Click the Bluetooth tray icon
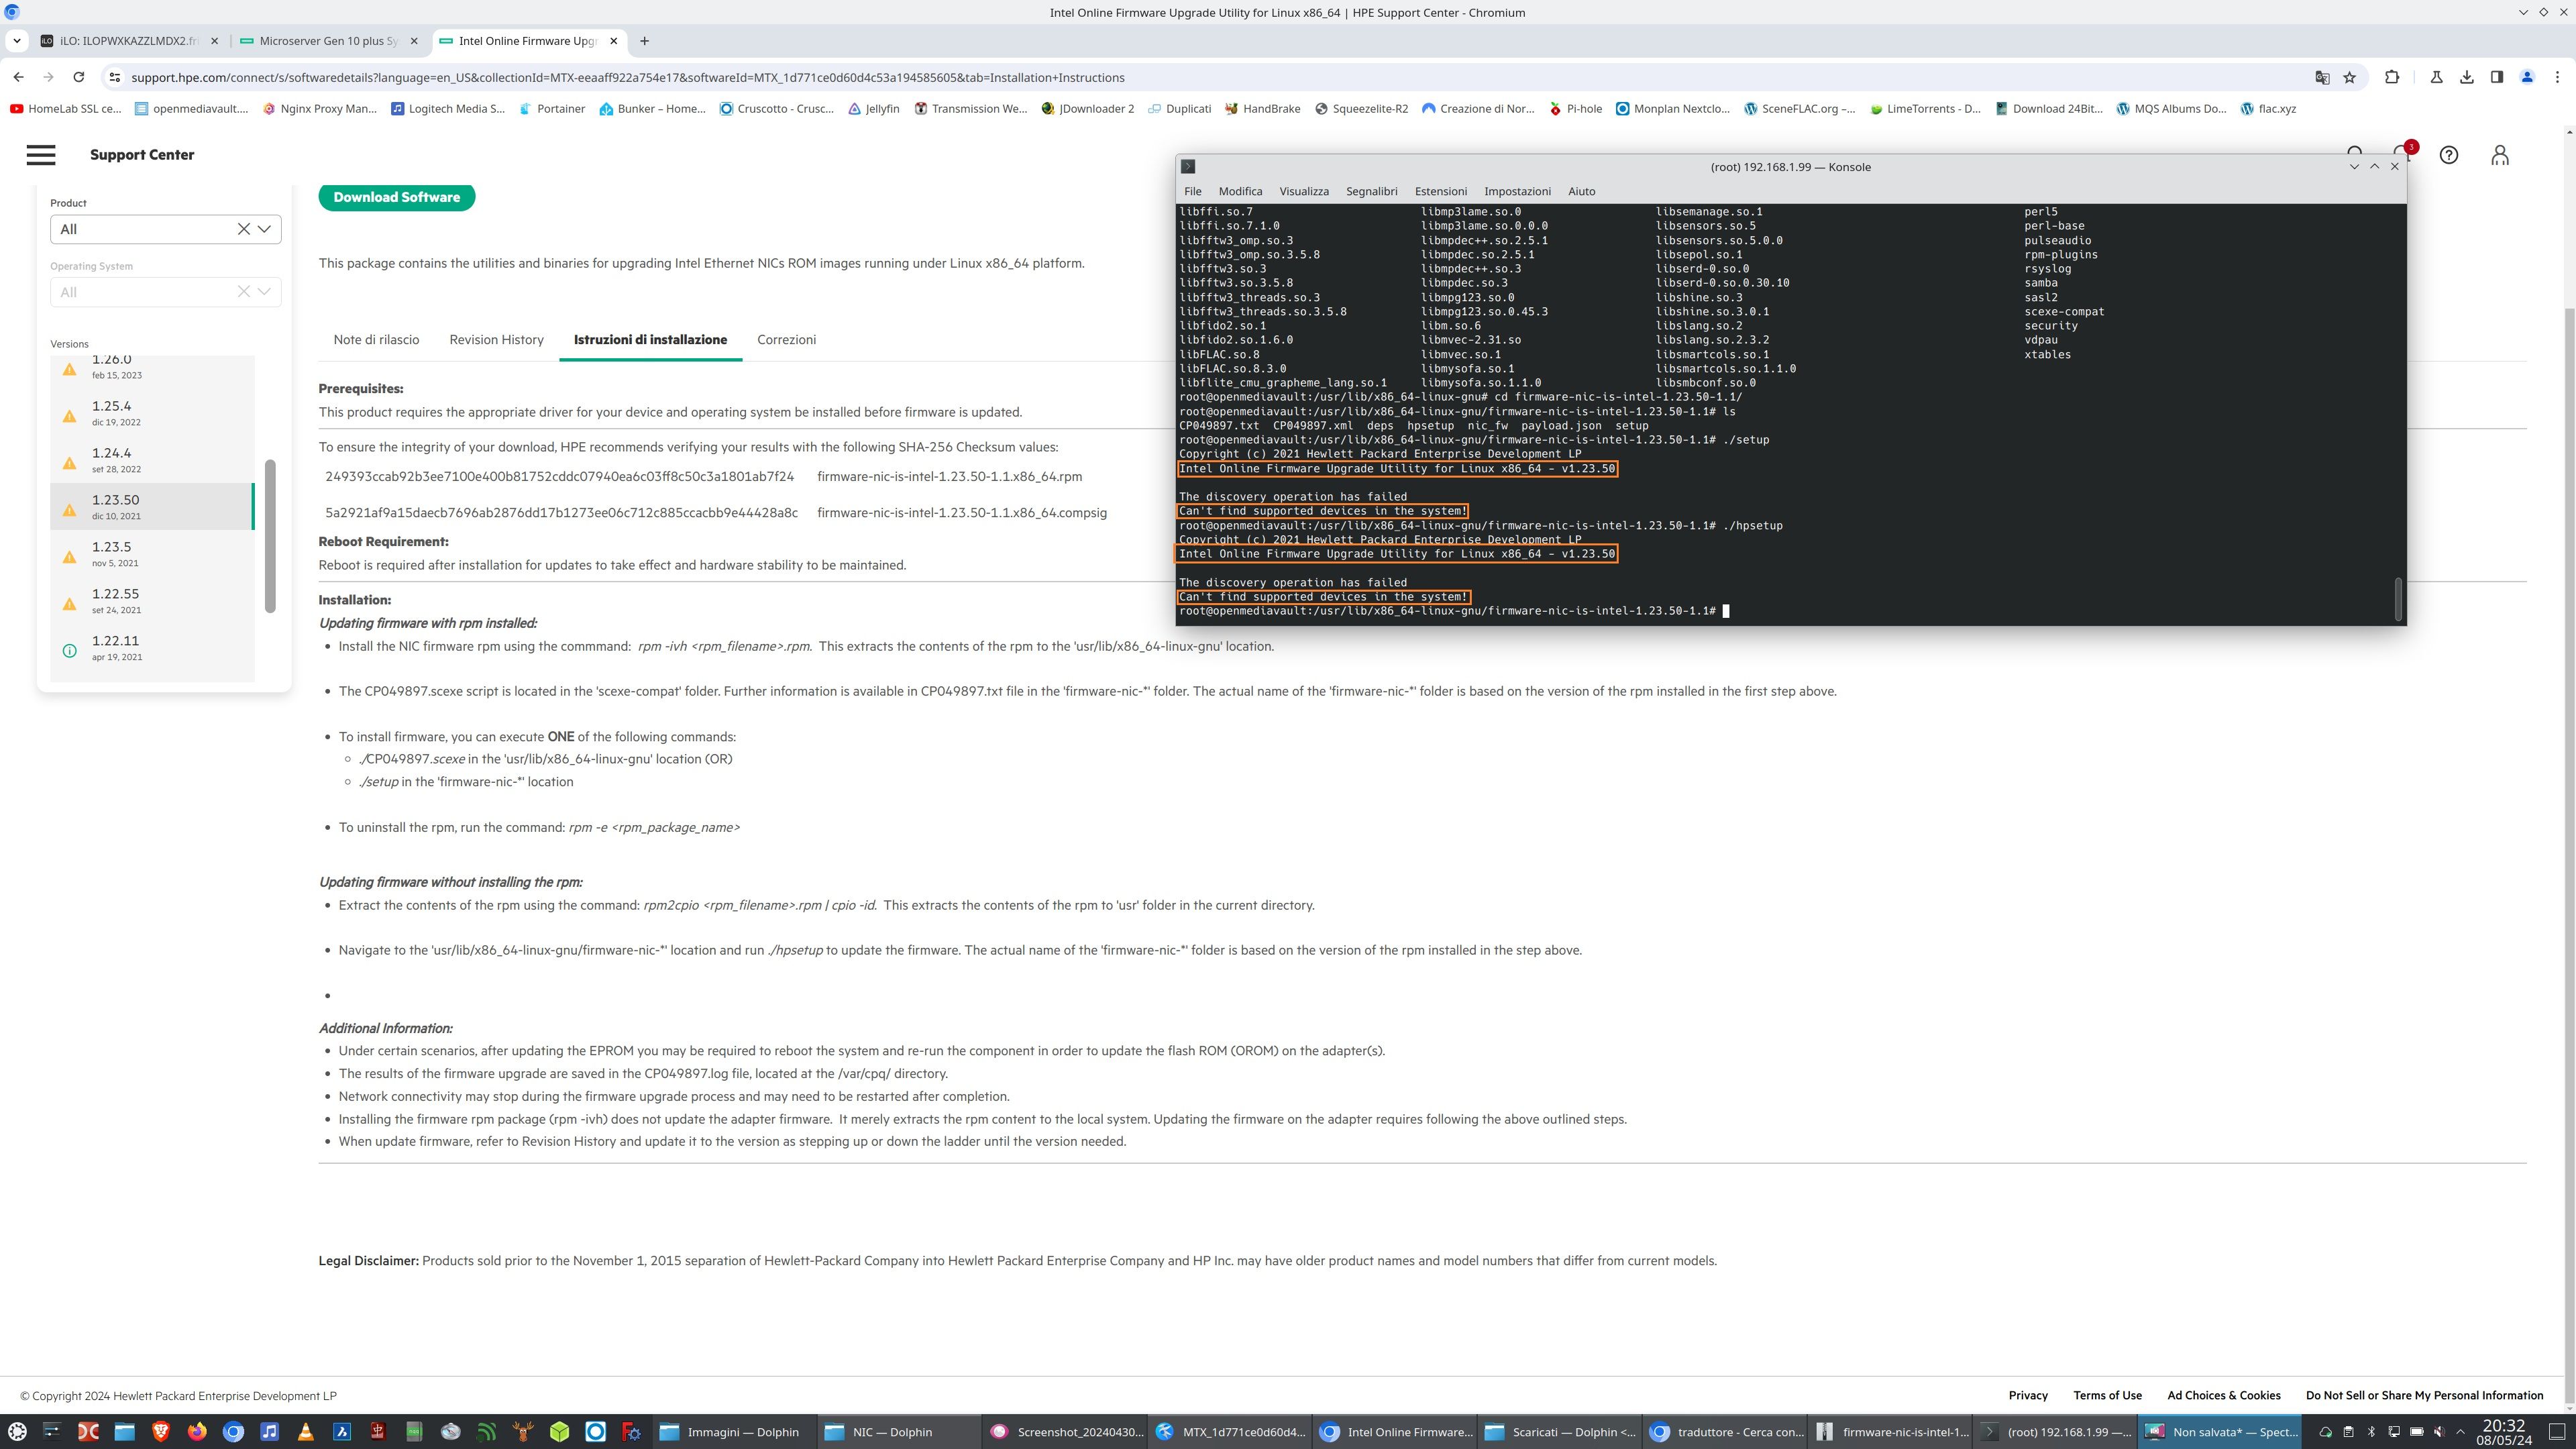Image resolution: width=2576 pixels, height=1449 pixels. click(x=2371, y=1431)
